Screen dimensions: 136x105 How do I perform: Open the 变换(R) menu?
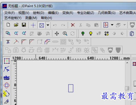coord(68,13)
